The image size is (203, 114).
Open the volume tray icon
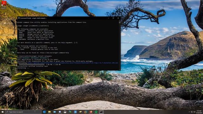point(194,112)
